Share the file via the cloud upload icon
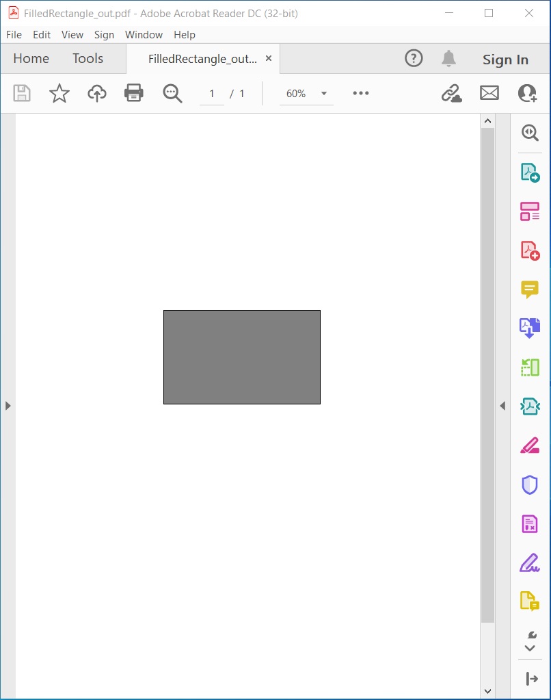 (96, 93)
